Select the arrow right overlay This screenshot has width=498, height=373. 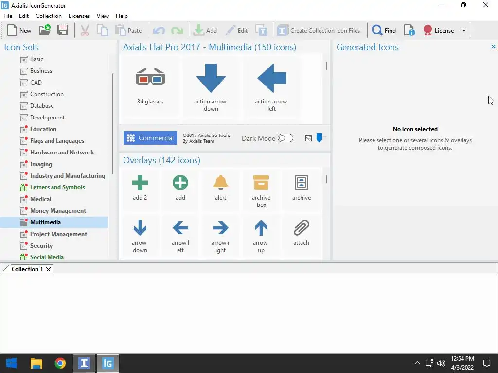click(x=221, y=237)
